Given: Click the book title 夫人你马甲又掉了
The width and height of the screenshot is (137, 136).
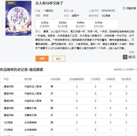Looking at the screenshot, I should coord(49,3).
